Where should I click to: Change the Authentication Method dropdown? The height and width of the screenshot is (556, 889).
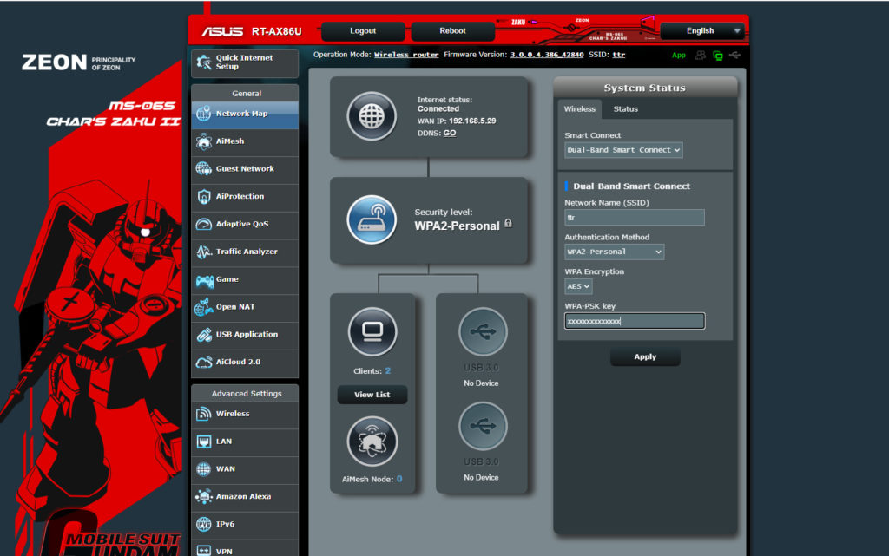tap(614, 251)
